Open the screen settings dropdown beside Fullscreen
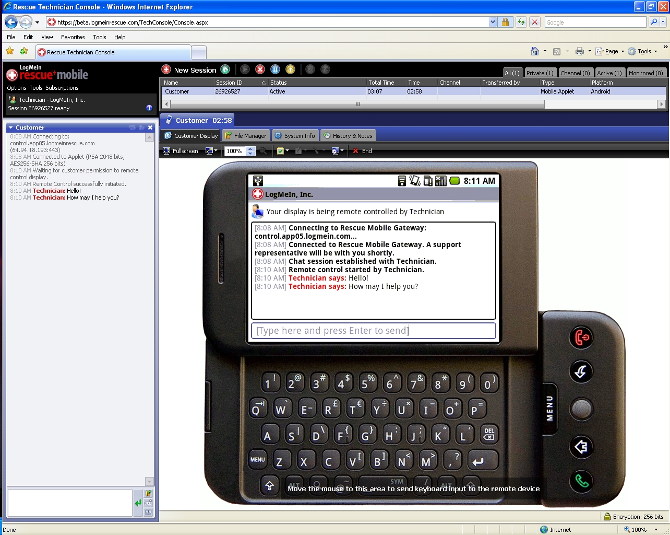Screen dimensions: 670x535 click(211, 151)
